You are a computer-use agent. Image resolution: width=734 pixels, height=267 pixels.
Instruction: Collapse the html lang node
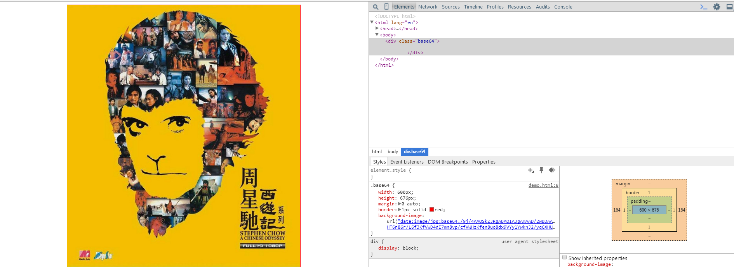coord(372,22)
